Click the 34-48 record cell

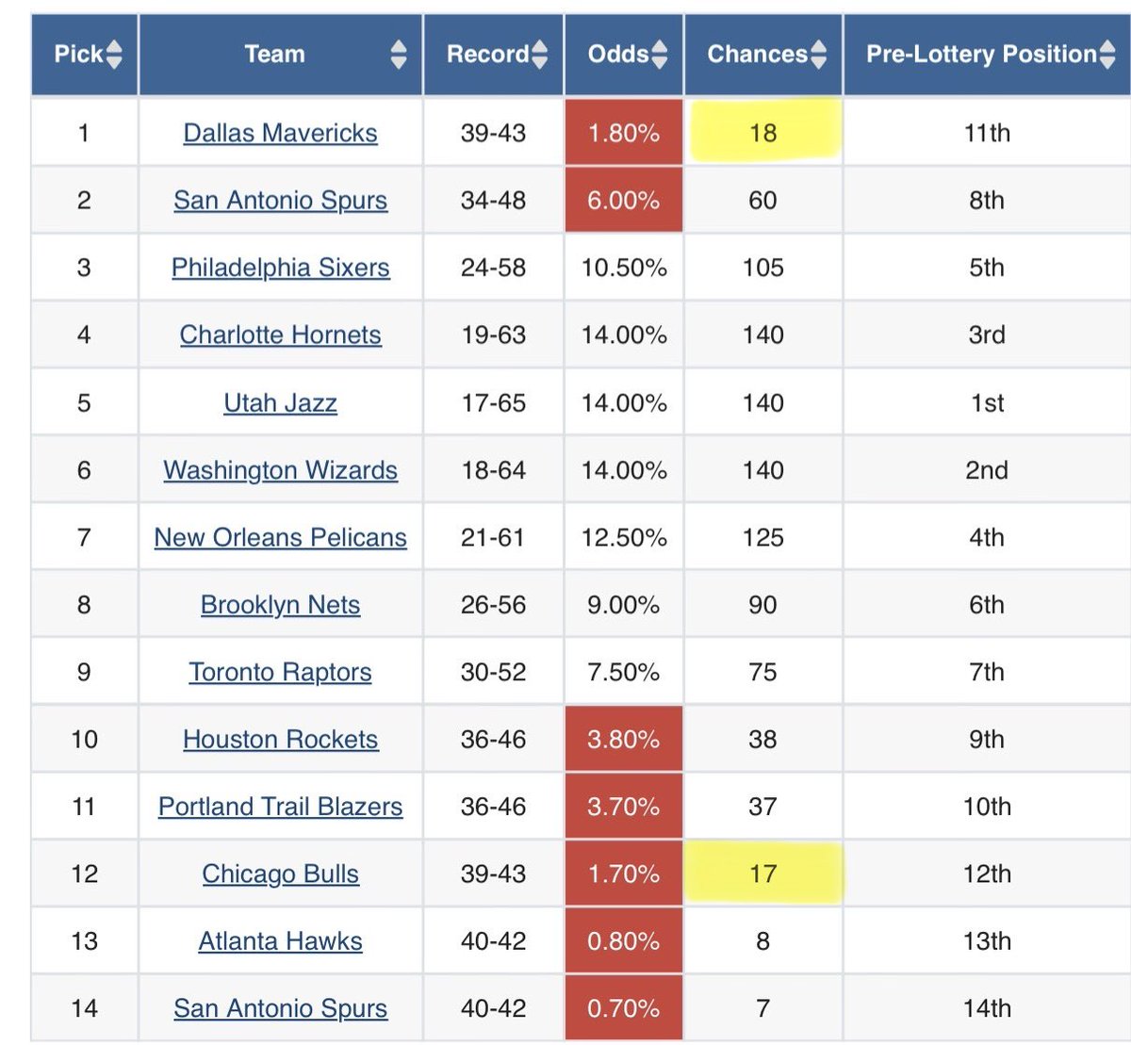(x=493, y=200)
